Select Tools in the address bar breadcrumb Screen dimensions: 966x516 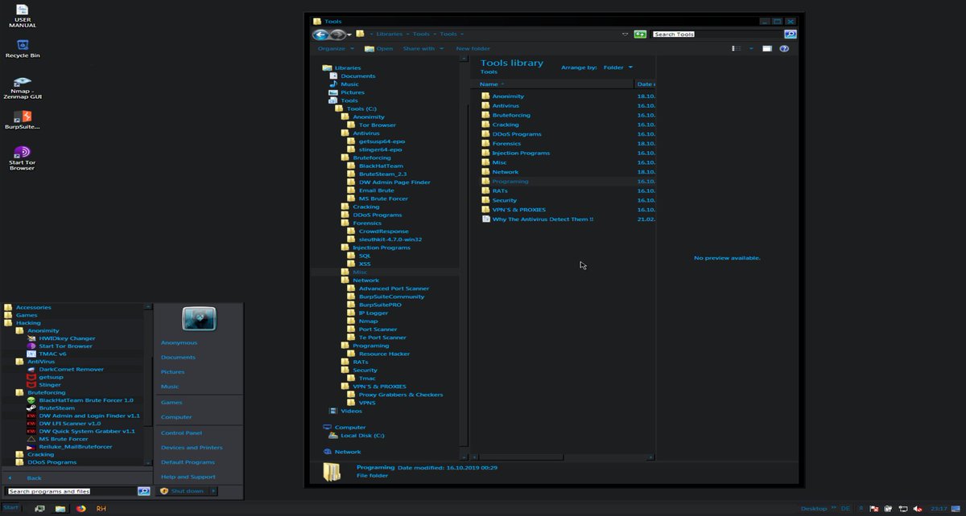[420, 34]
